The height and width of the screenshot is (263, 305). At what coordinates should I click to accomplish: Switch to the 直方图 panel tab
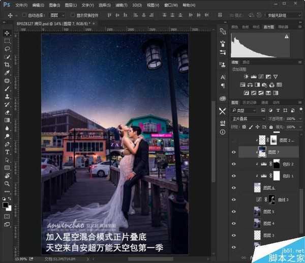coord(268,27)
